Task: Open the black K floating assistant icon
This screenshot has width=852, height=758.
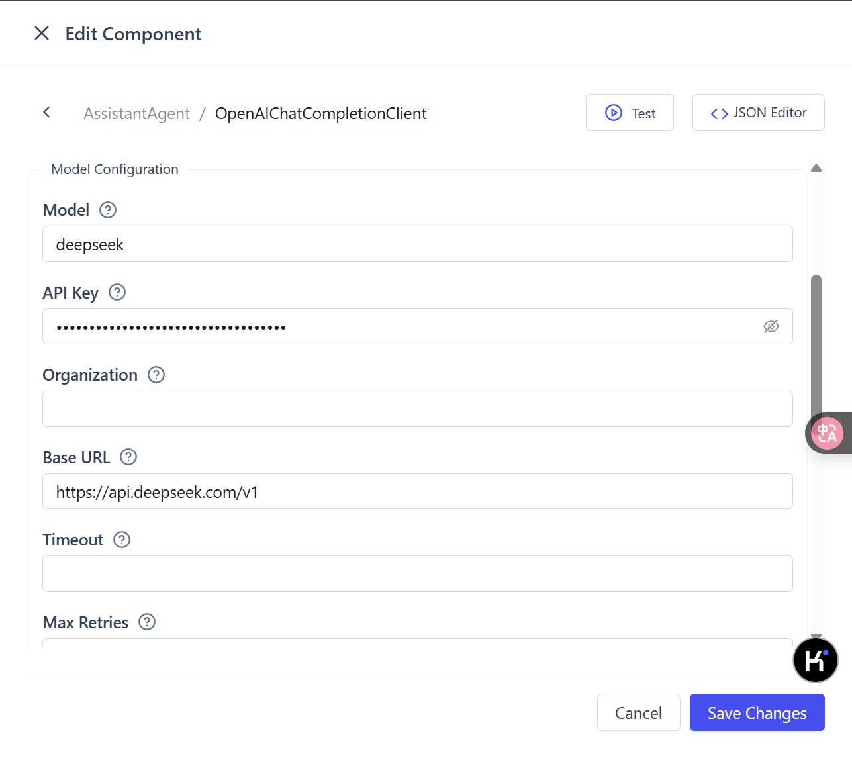Action: (x=816, y=660)
